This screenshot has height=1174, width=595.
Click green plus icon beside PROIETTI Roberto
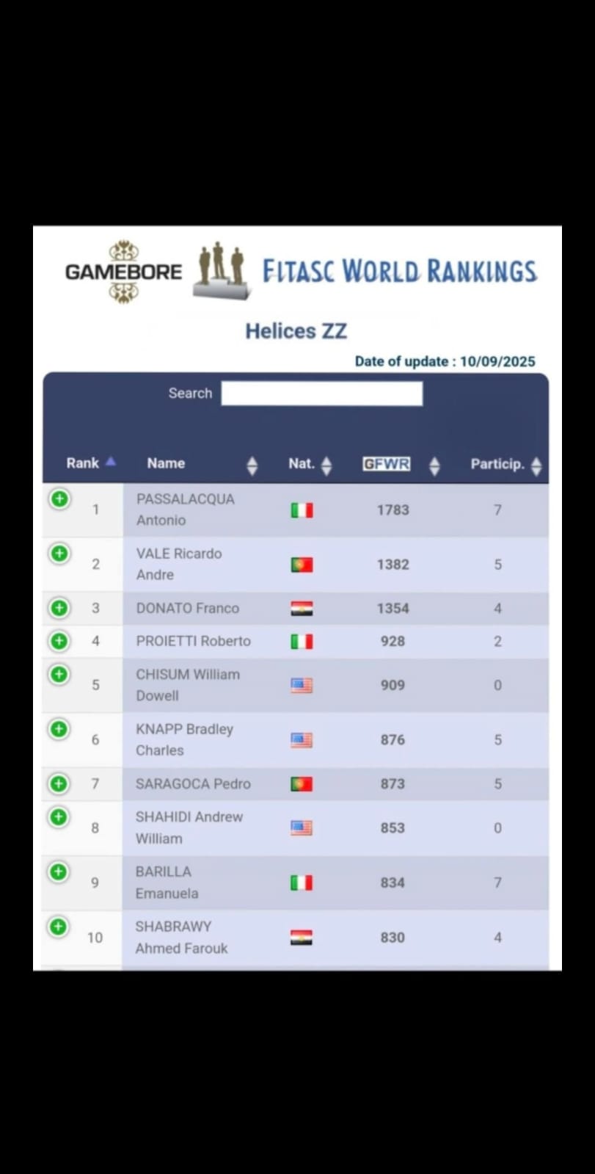tap(59, 641)
